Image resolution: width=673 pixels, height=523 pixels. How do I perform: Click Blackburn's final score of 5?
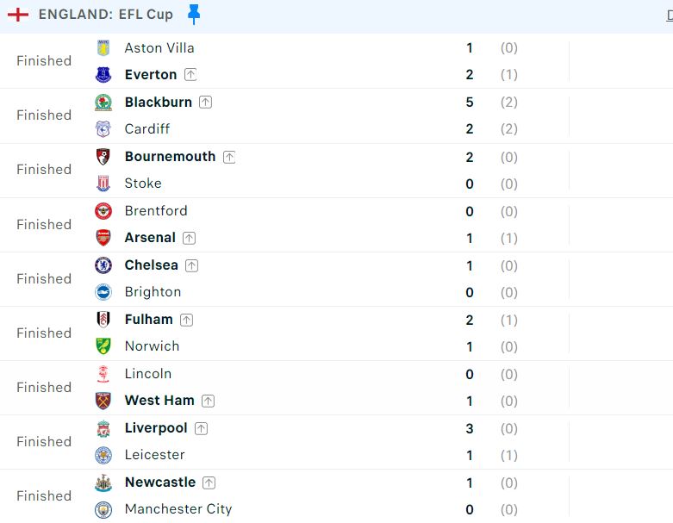tap(470, 103)
